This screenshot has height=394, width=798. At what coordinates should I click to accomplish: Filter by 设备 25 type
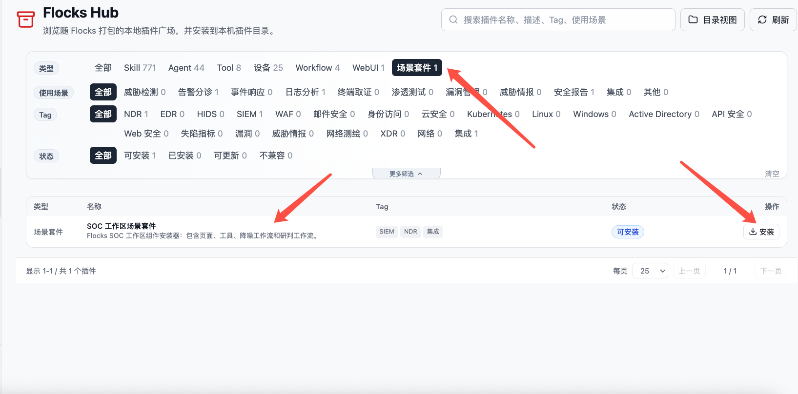268,68
